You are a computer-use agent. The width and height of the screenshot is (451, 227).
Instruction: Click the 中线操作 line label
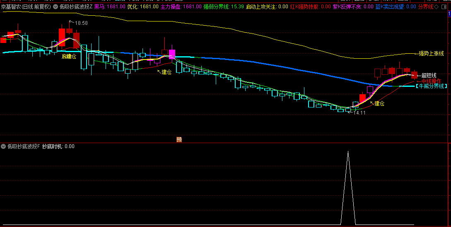431,81
